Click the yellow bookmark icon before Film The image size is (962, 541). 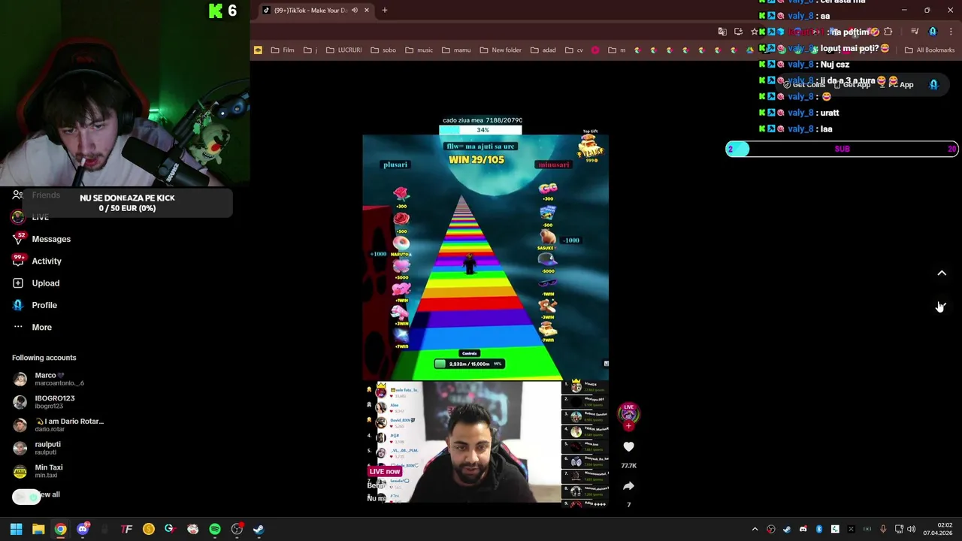[258, 50]
